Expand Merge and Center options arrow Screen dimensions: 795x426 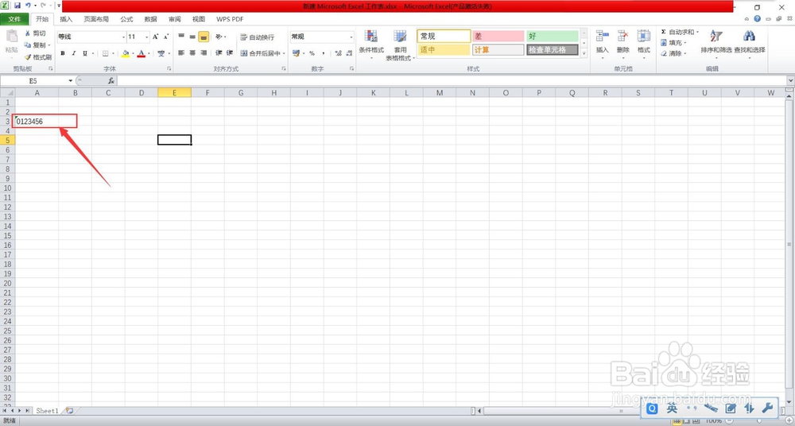pyautogui.click(x=284, y=53)
